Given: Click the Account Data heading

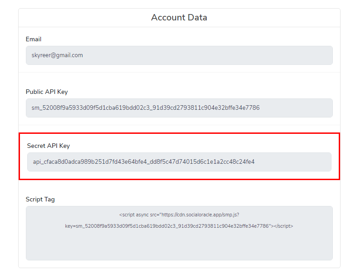Looking at the screenshot, I should [179, 17].
